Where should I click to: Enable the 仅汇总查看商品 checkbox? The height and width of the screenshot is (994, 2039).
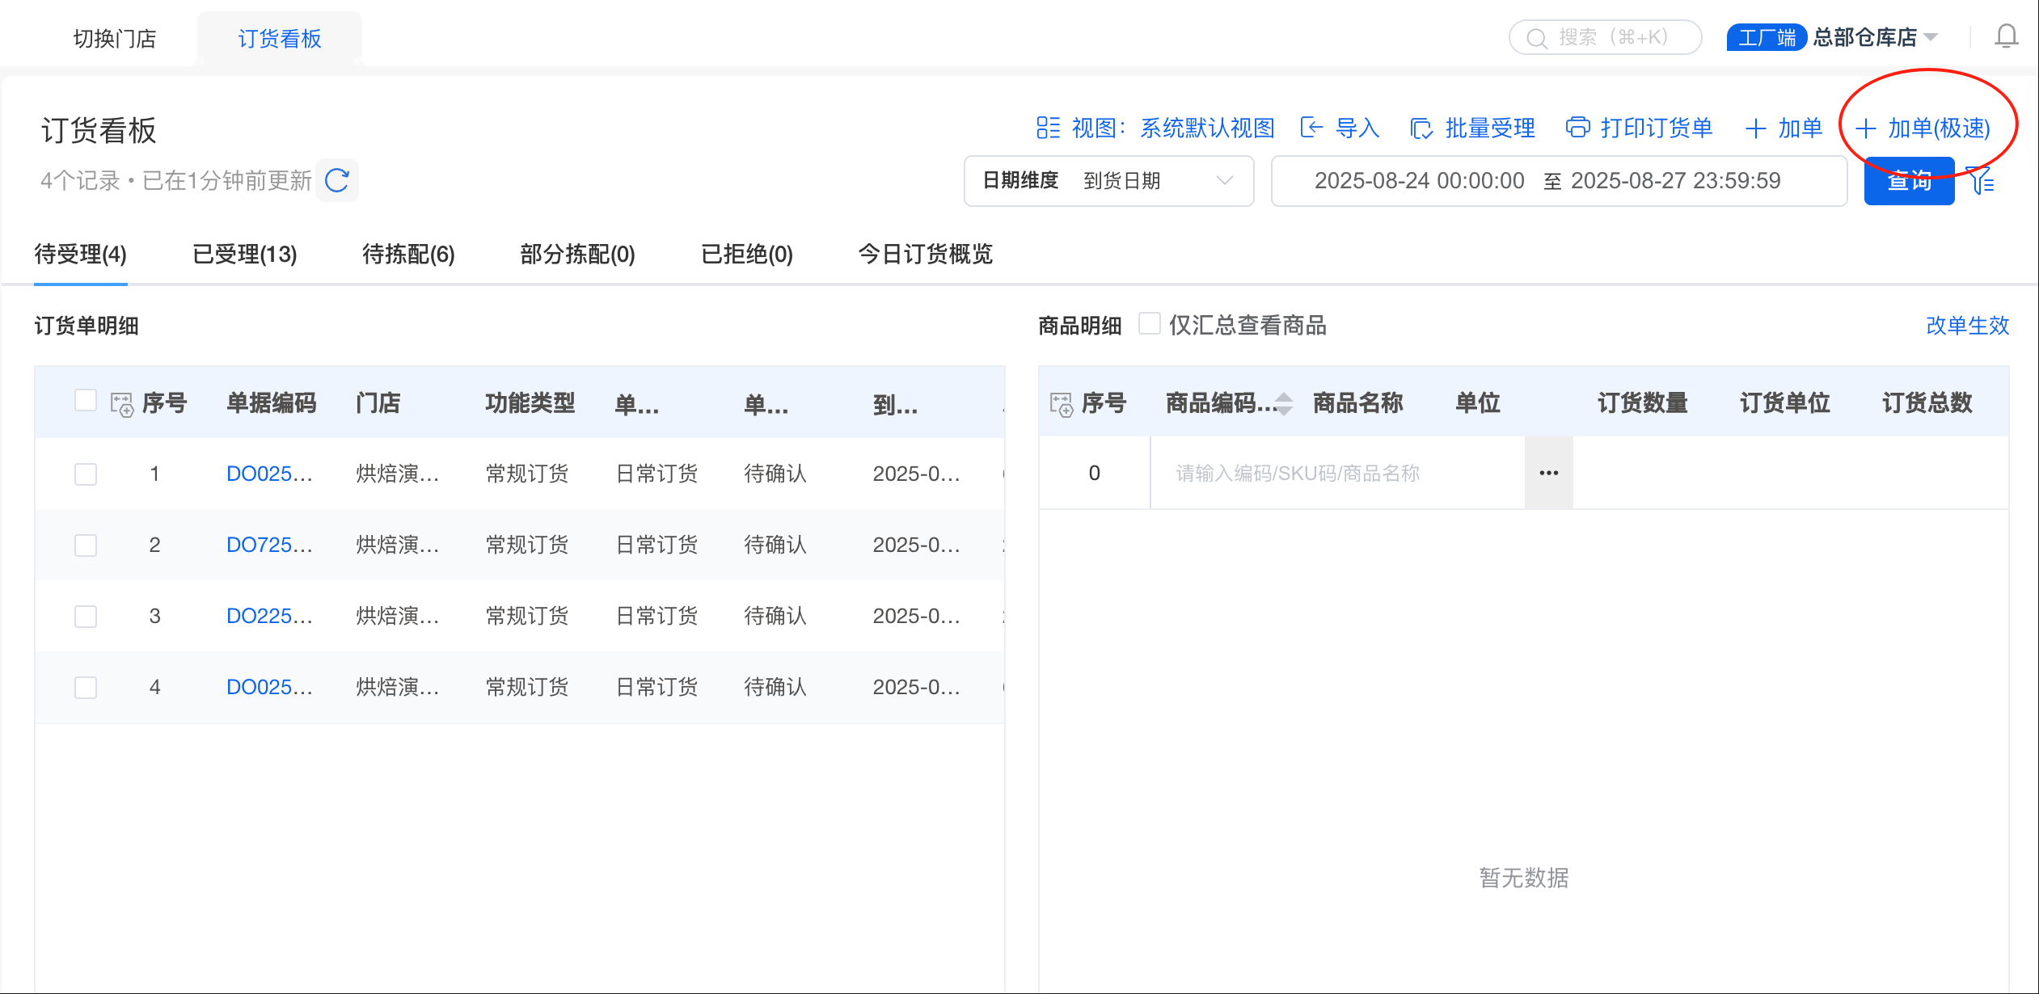pyautogui.click(x=1149, y=324)
